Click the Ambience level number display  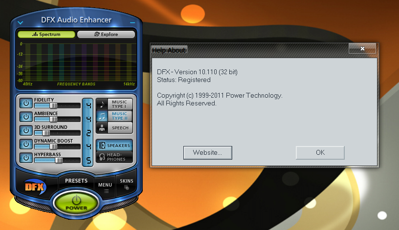tap(89, 119)
